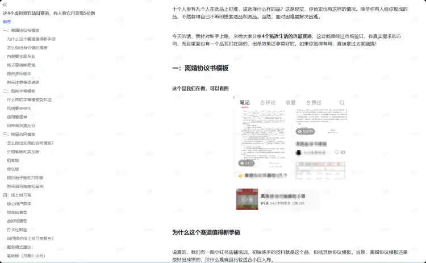The image size is (426, 263).
Task: Go to 如何提供线上自习室服务? in outline
Action: click(x=30, y=239)
